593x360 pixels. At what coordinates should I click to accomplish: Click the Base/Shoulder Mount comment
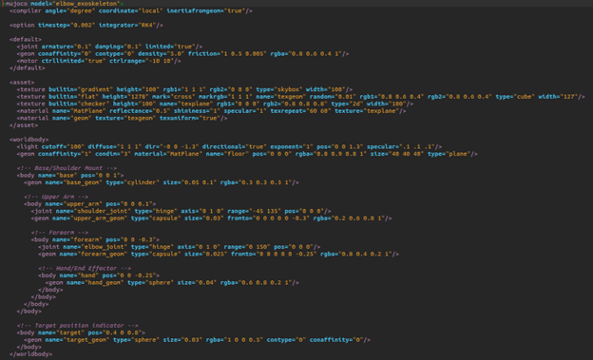click(67, 168)
